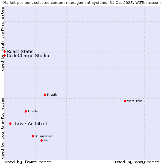Click the 'used by high traffic sites' axis label

[x=2, y=39]
